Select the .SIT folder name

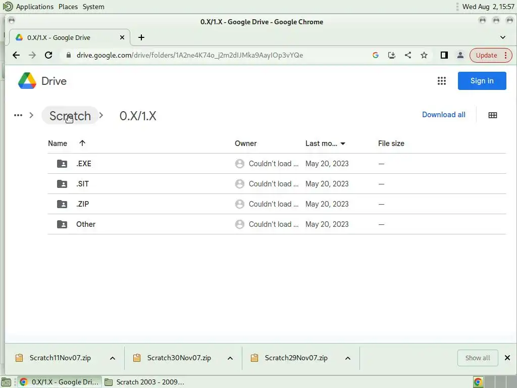click(x=82, y=184)
